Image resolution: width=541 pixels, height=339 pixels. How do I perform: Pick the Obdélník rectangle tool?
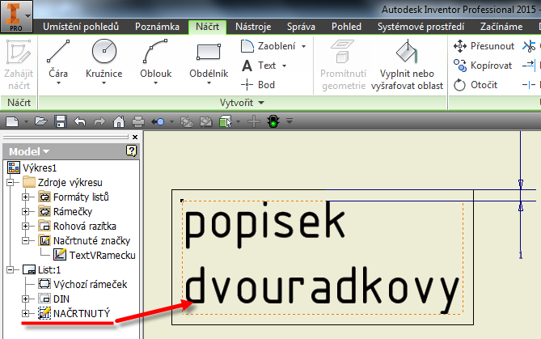tap(208, 60)
